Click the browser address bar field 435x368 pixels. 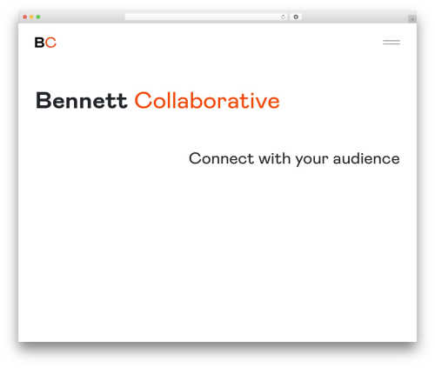click(x=206, y=17)
